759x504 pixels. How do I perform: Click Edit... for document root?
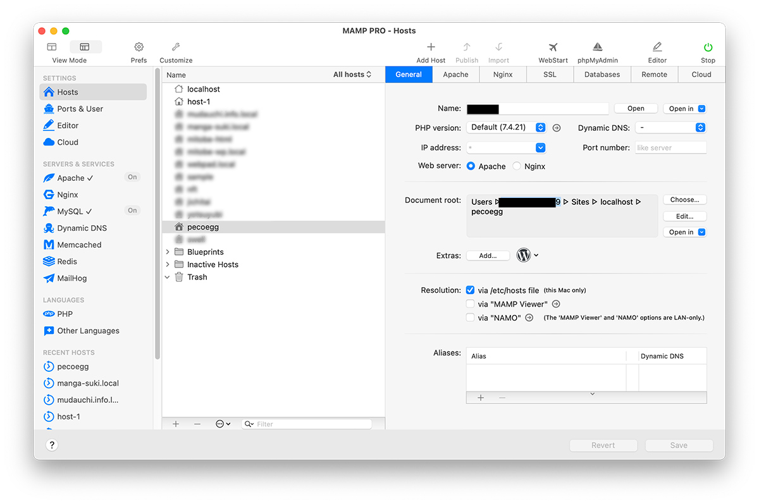pyautogui.click(x=684, y=216)
